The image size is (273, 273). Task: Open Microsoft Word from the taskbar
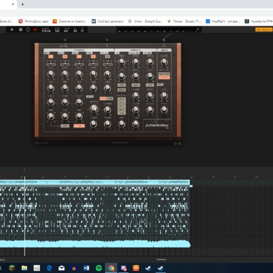[86, 268]
